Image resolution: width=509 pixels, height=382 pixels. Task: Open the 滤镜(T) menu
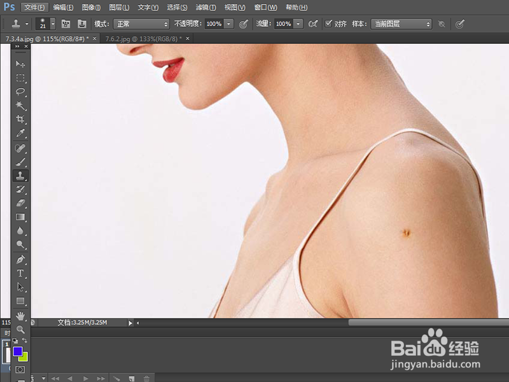206,8
